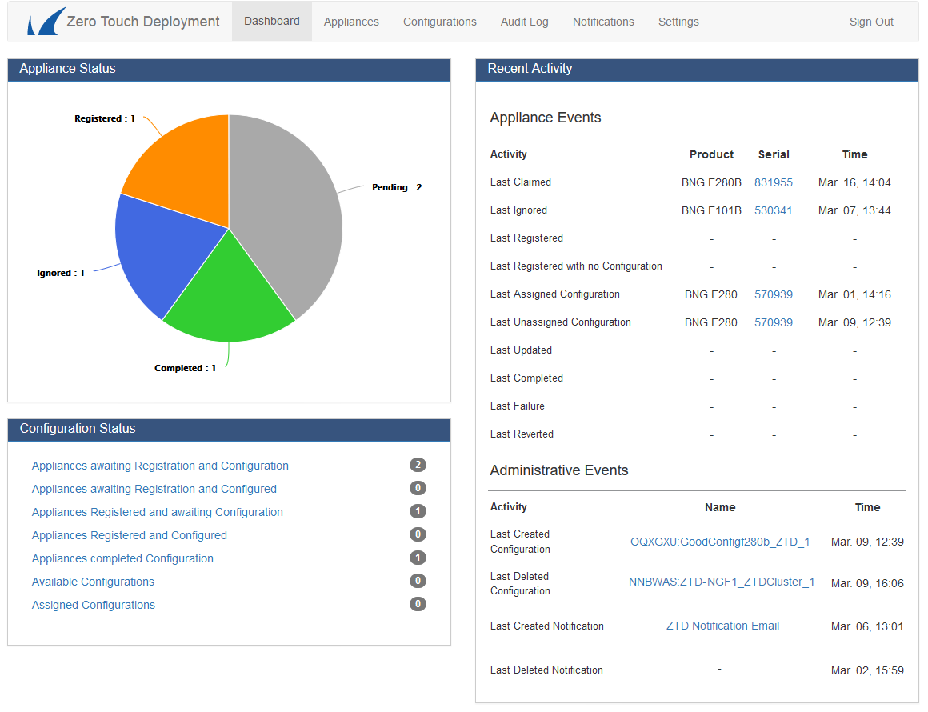Click the Zero Touch Deployment logo icon

coord(46,22)
